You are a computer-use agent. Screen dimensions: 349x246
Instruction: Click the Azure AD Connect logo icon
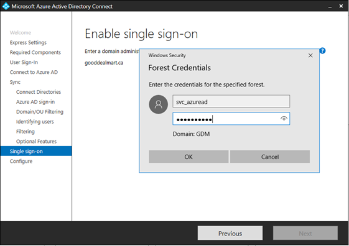click(6, 6)
